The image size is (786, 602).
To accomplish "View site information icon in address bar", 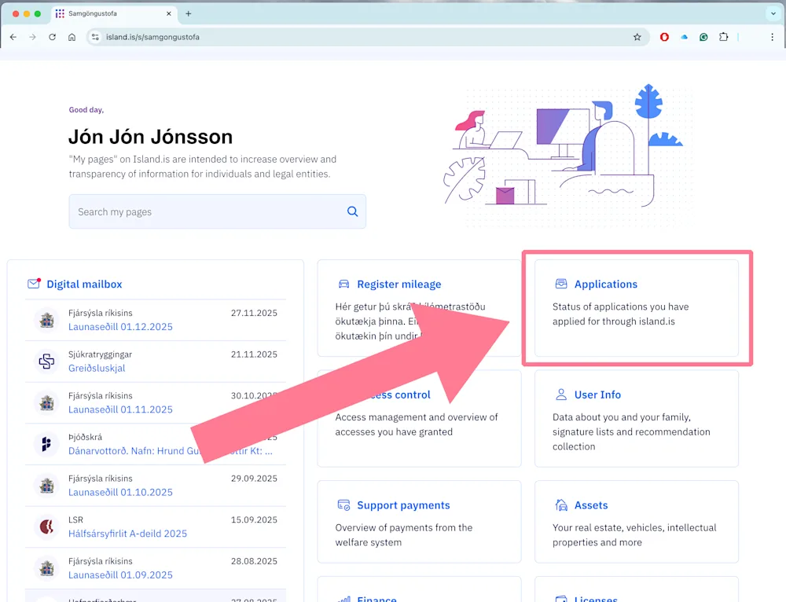I will pos(95,37).
